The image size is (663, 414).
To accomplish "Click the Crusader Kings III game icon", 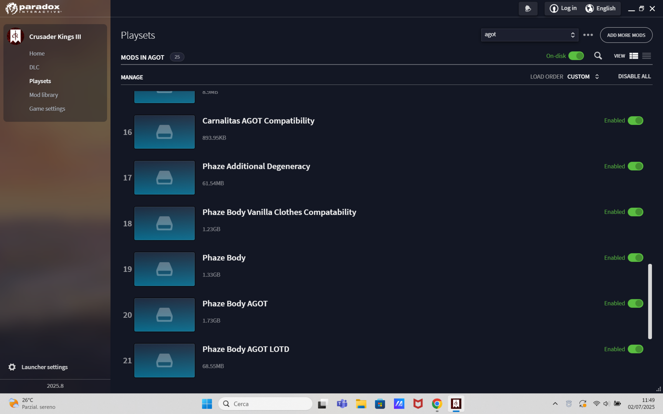I will click(x=15, y=36).
